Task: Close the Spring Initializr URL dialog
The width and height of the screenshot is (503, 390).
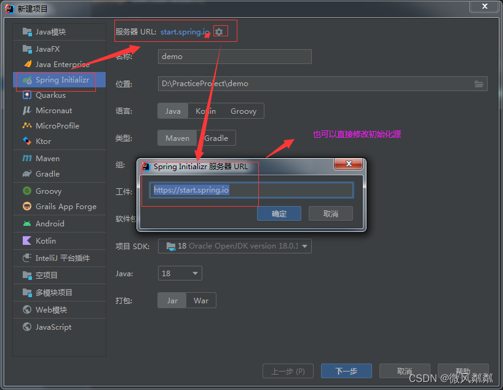Action: click(x=349, y=164)
